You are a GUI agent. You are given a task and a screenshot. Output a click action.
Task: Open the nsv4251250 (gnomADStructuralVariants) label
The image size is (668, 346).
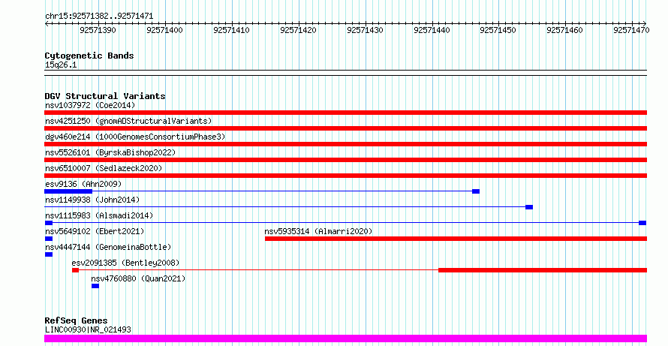(x=128, y=121)
